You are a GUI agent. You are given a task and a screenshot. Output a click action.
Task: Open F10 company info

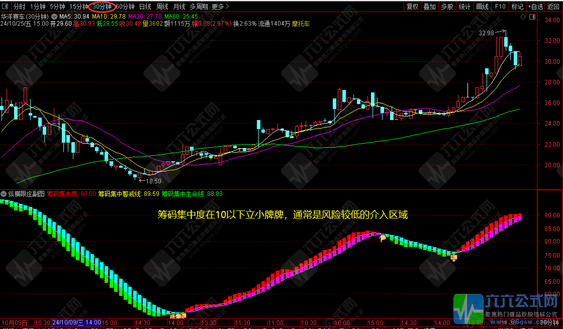(500, 7)
